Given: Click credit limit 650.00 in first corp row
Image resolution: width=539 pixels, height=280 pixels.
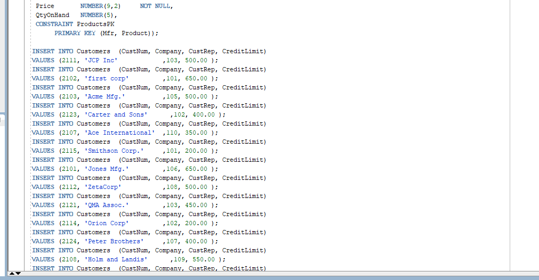Looking at the screenshot, I should coord(196,79).
